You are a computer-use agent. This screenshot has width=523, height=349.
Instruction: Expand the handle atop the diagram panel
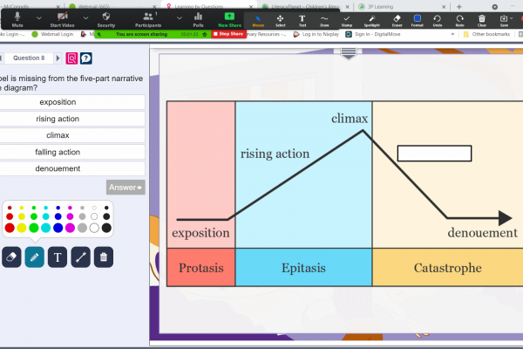(349, 53)
